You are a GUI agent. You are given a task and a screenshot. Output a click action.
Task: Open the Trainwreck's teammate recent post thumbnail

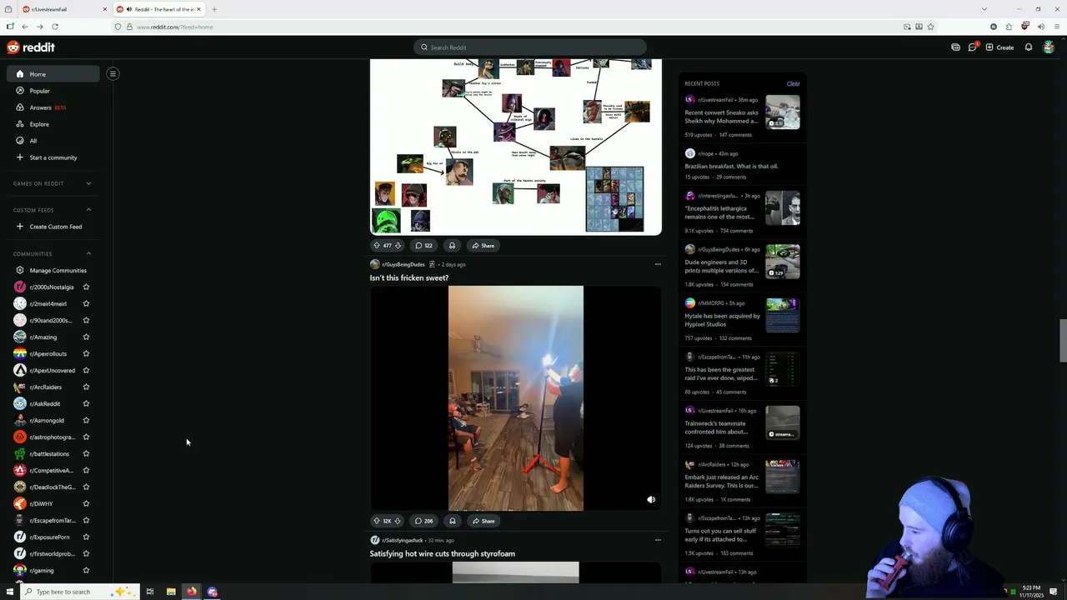pyautogui.click(x=783, y=422)
